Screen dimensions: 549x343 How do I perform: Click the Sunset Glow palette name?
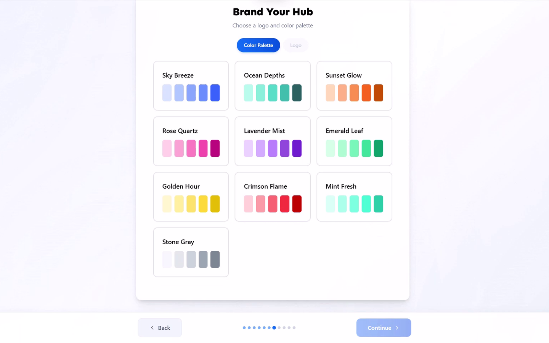[344, 75]
